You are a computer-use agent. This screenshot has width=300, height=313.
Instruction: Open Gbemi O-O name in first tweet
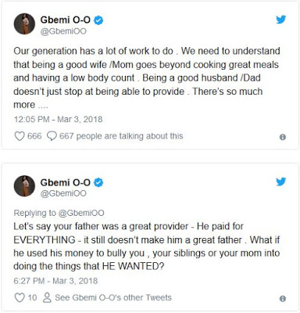(x=65, y=20)
